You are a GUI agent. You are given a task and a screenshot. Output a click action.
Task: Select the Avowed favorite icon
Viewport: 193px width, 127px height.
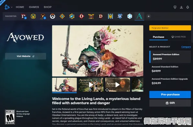tap(139, 16)
